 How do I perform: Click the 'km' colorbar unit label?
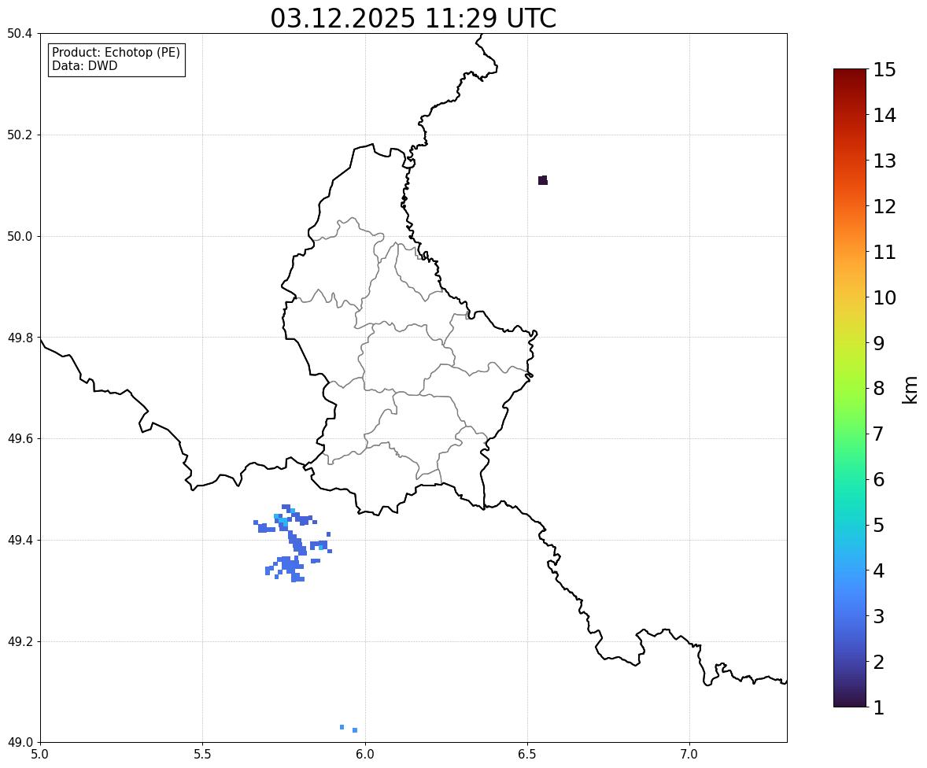(910, 390)
